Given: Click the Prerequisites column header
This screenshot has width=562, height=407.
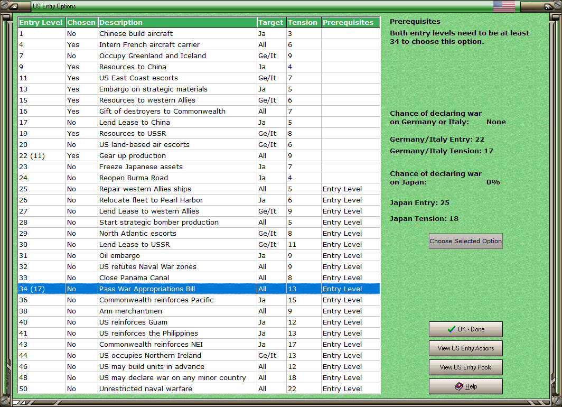Looking at the screenshot, I should 350,22.
